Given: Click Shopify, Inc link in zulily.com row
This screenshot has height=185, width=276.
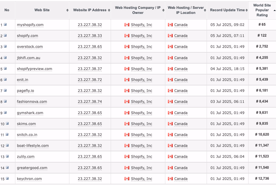Looking at the screenshot, I should coord(141,157).
